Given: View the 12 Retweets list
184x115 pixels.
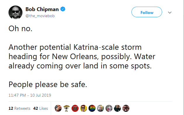Looking at the screenshot, I should (x=19, y=108).
